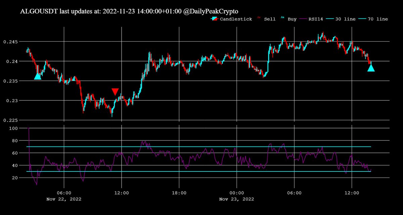Viewport: 403px width, 215px height.
Task: Toggle the Candlestick legend entry
Action: tap(232, 19)
